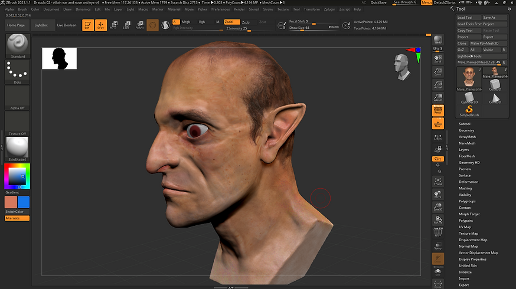Image resolution: width=516 pixels, height=289 pixels.
Task: Open the Zplugin menu
Action: pyautogui.click(x=329, y=9)
